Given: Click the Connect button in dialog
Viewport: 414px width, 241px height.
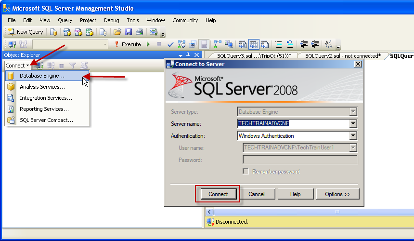Looking at the screenshot, I should pos(218,194).
